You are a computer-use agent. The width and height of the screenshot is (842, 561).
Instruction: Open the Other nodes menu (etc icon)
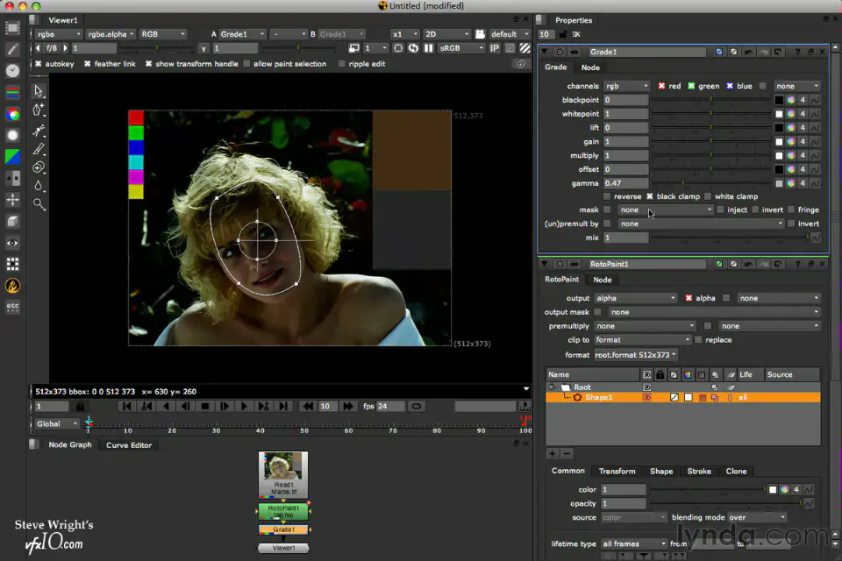(12, 307)
